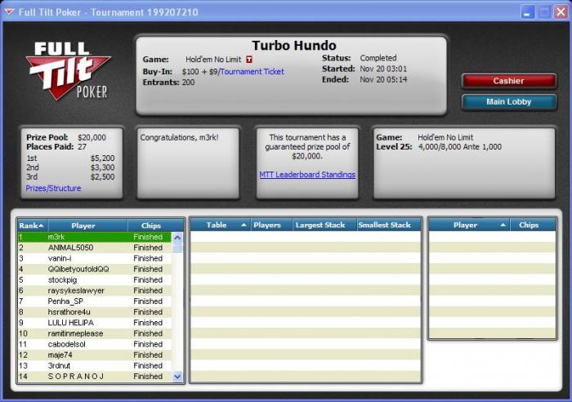The width and height of the screenshot is (572, 402).
Task: Go to the Main Lobby
Action: pyautogui.click(x=508, y=102)
